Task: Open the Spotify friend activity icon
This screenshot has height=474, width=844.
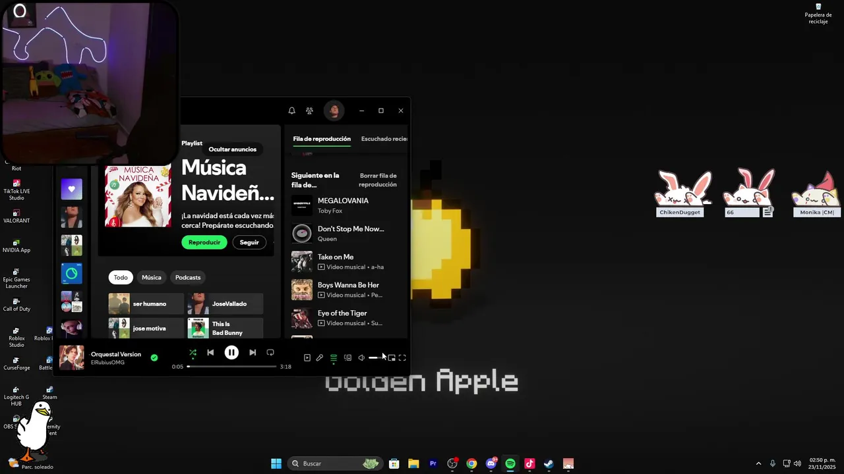Action: 309,111
